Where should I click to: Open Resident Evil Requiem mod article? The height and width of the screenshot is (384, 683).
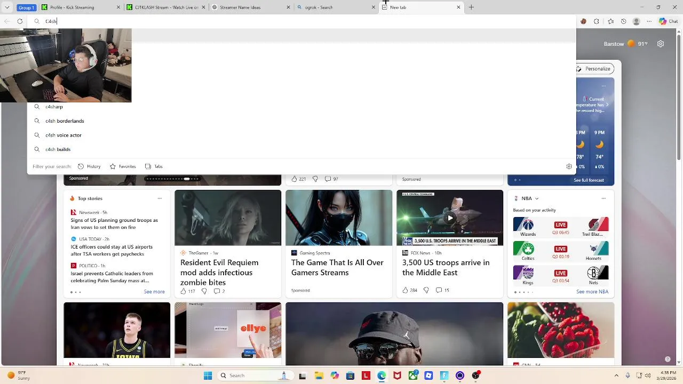tap(219, 272)
